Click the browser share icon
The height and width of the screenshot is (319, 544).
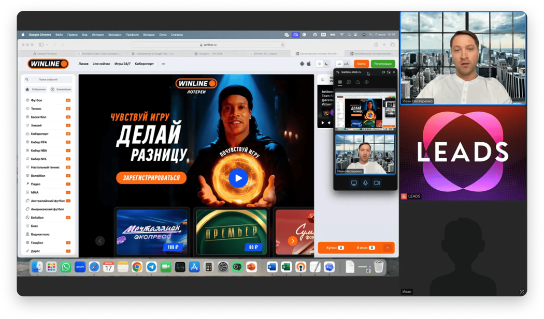click(376, 44)
